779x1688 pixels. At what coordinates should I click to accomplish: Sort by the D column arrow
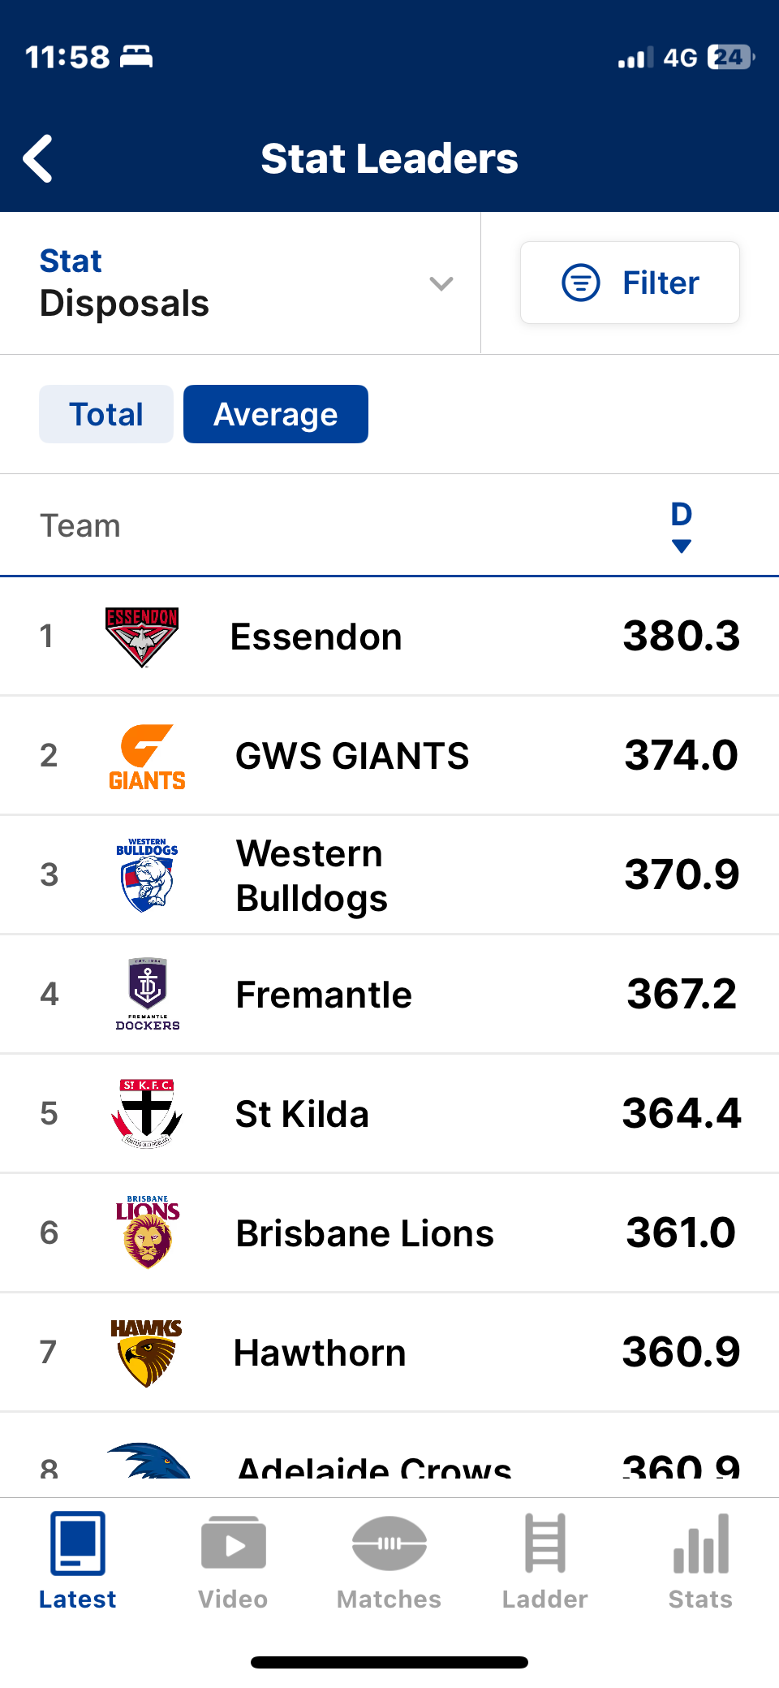pyautogui.click(x=682, y=546)
